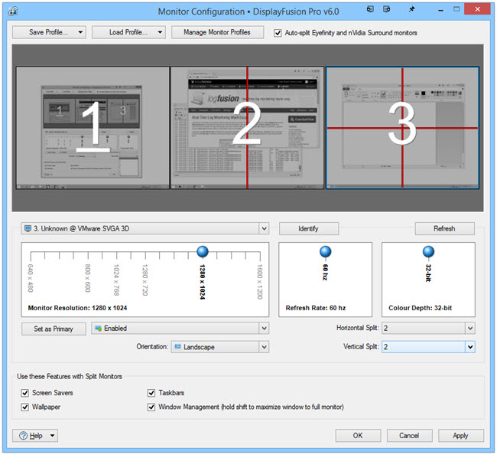Click the Landscape orientation icon

[178, 346]
